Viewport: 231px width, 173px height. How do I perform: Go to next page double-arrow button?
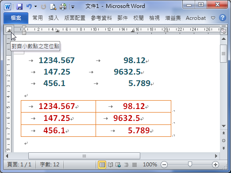[x=223, y=148]
